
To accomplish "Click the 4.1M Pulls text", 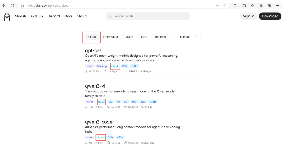I will tap(95, 71).
